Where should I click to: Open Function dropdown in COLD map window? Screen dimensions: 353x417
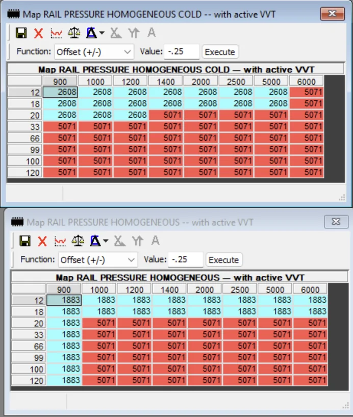coord(94,51)
